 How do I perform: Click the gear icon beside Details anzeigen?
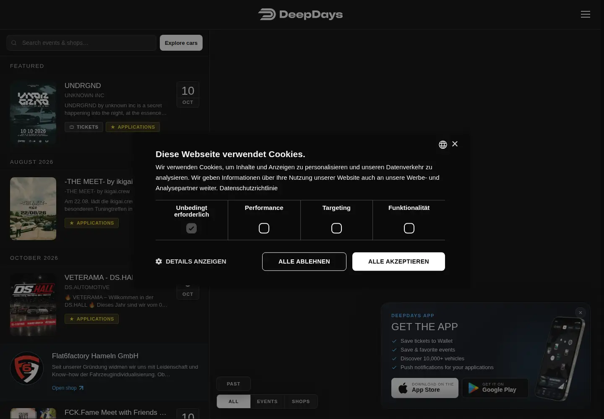pos(159,261)
